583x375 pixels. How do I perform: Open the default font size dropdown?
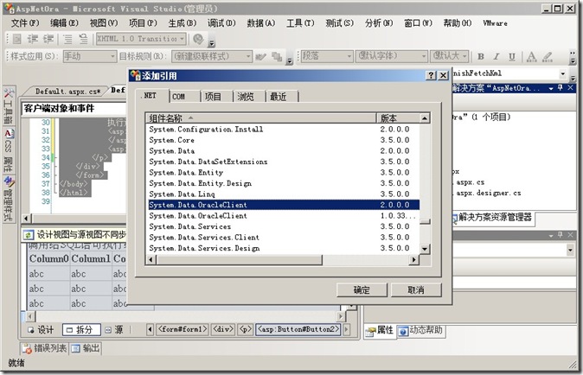click(x=449, y=56)
